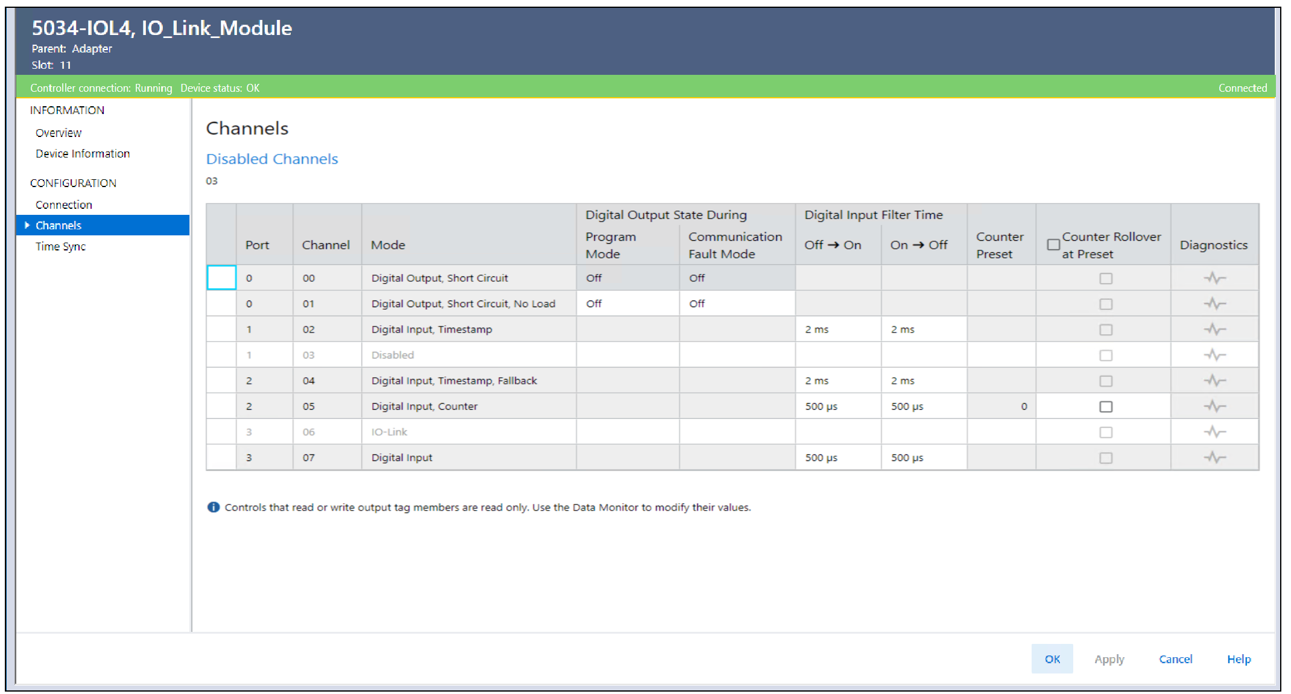
Task: Open diagnostics for channel 05
Action: tap(1214, 406)
